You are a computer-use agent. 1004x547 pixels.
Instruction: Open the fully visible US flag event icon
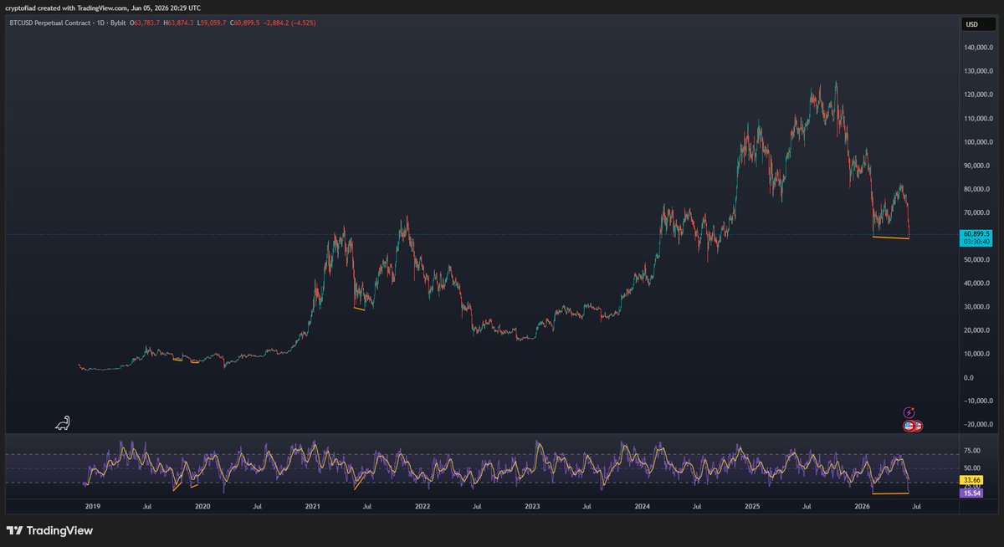[x=909, y=426]
